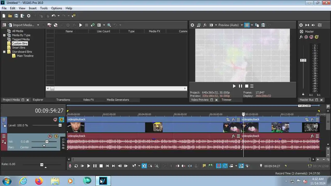331x186 pixels.
Task: Expand the Media By Type tree node
Action: tap(4, 35)
